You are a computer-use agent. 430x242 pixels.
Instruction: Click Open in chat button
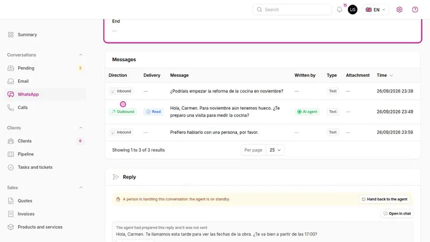coord(397,213)
